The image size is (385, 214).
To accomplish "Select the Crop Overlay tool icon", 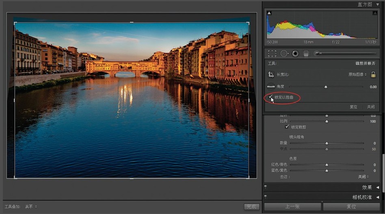I will [272, 54].
